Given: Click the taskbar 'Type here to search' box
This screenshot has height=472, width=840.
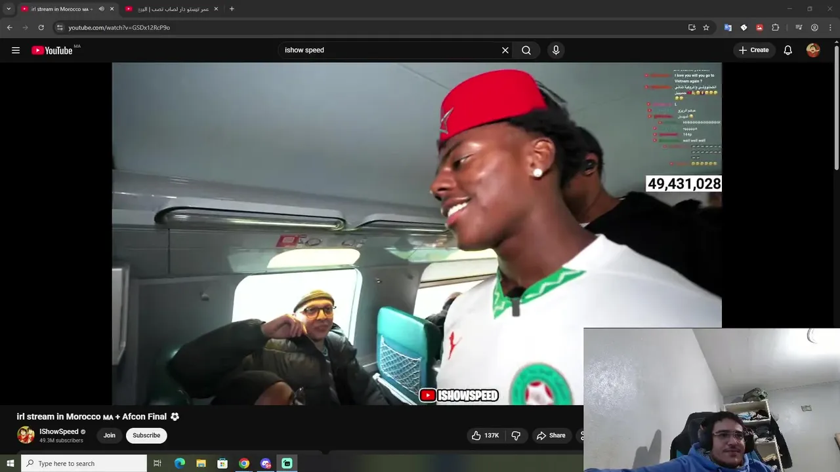Looking at the screenshot, I should point(84,463).
